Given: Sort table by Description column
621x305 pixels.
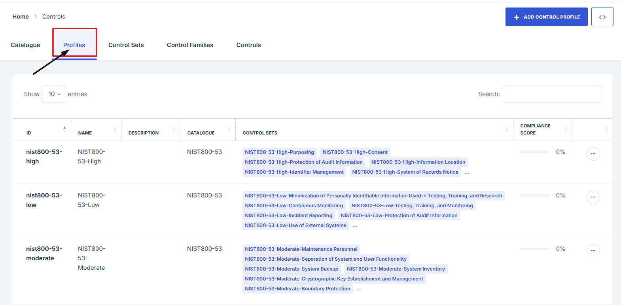Looking at the screenshot, I should (174, 129).
